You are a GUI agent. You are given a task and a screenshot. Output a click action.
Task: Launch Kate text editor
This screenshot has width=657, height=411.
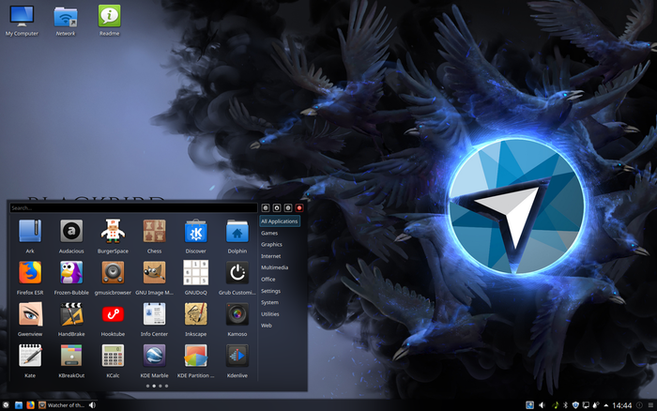(x=30, y=360)
